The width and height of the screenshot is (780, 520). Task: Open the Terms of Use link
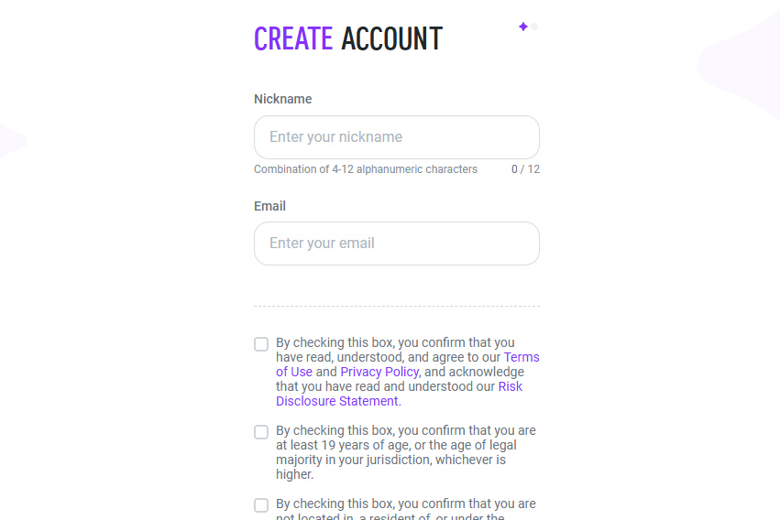pyautogui.click(x=521, y=357)
